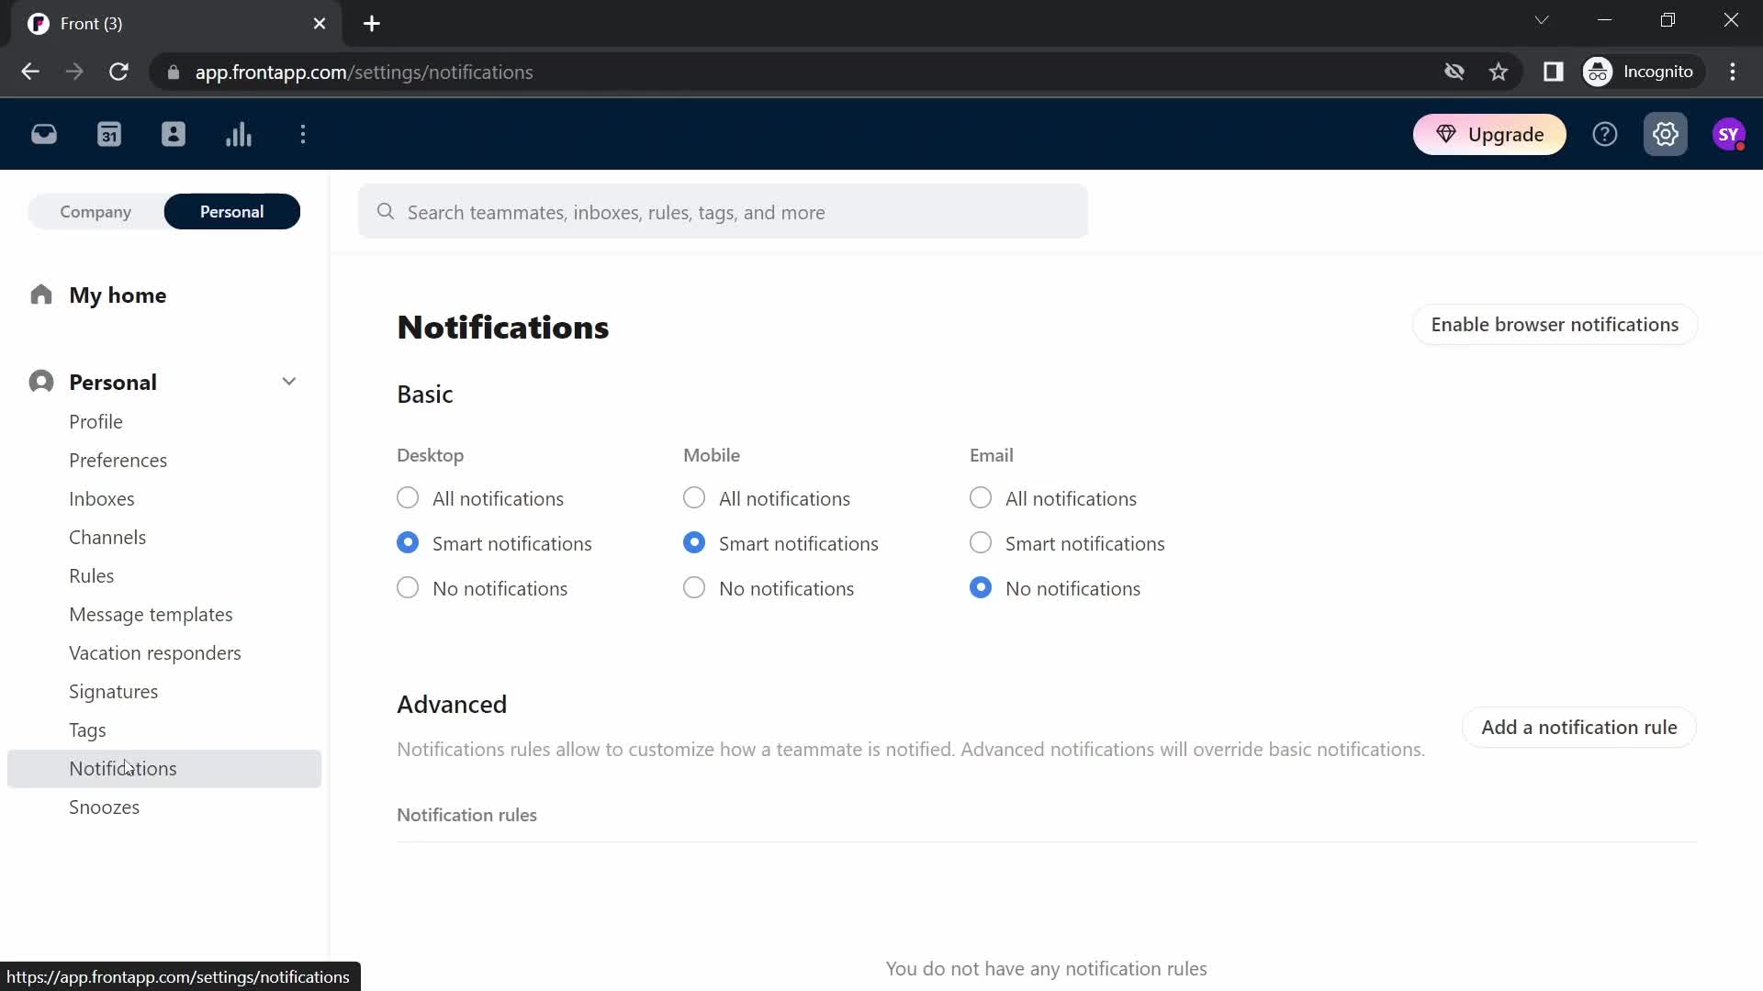Open Inboxes settings page
The height and width of the screenshot is (991, 1763).
pyautogui.click(x=102, y=497)
